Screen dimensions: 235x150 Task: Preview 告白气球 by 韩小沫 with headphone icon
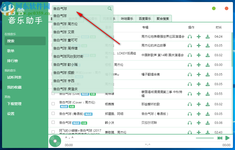(x=190, y=122)
